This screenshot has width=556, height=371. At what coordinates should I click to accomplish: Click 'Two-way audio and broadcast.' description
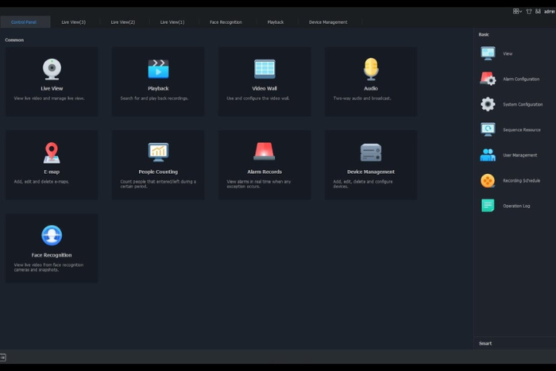tap(362, 98)
